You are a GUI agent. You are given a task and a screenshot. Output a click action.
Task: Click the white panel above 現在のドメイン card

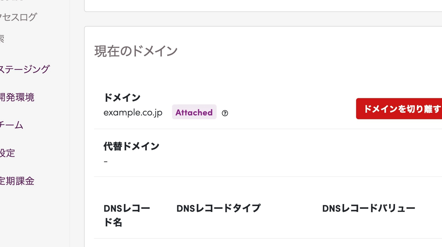(x=263, y=6)
